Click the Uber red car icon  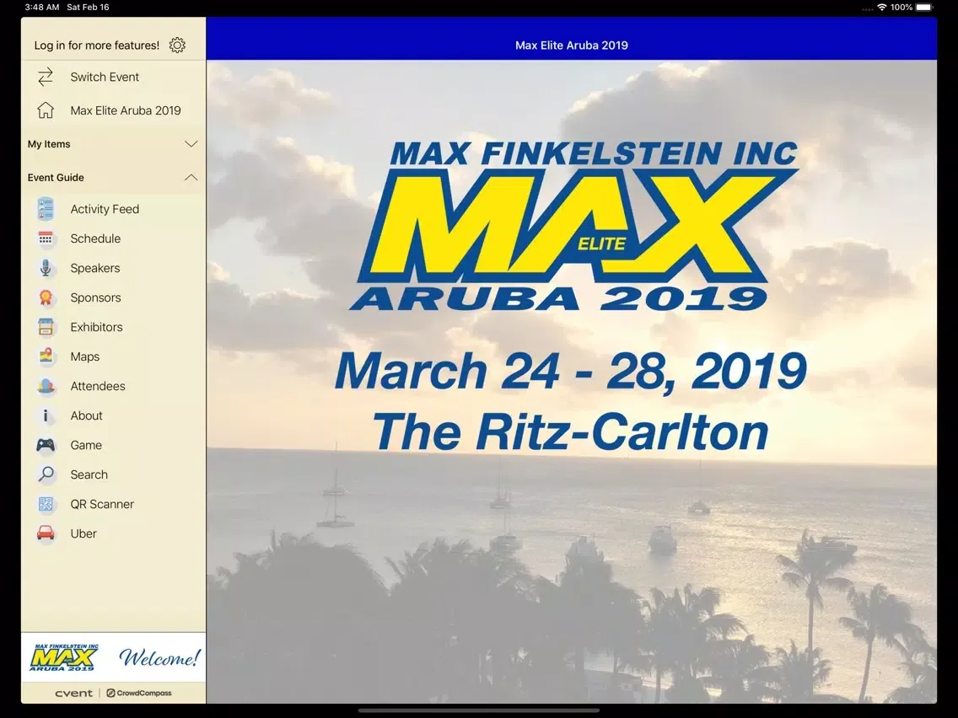pyautogui.click(x=46, y=533)
